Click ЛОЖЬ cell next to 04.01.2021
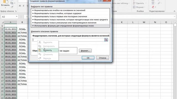The height and width of the screenshot is (99, 177). (x=22, y=40)
